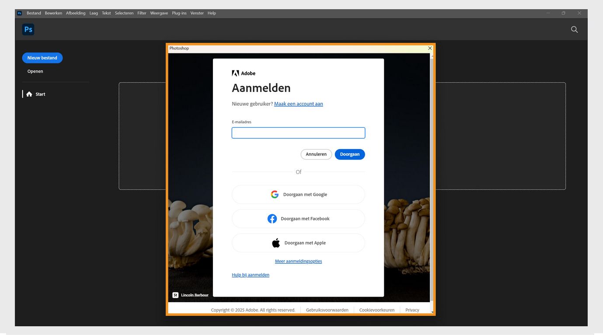
Task: Click the Annuleren button
Action: [316, 154]
